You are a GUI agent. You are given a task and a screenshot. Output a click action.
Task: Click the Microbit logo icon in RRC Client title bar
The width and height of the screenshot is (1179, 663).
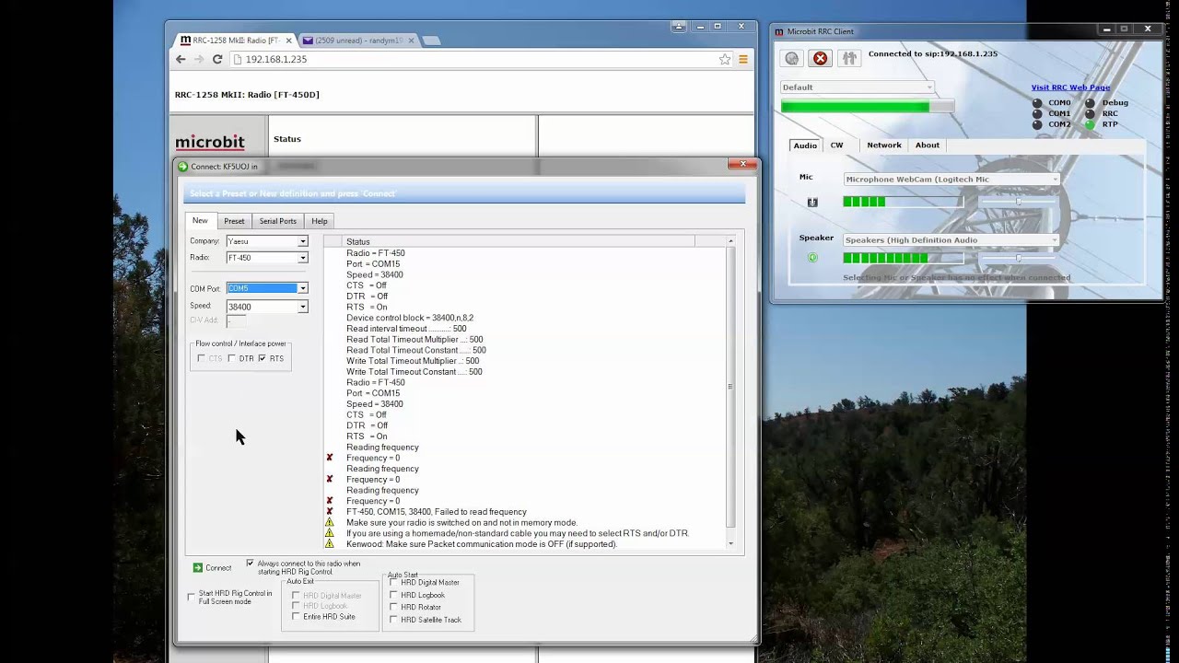coord(778,31)
